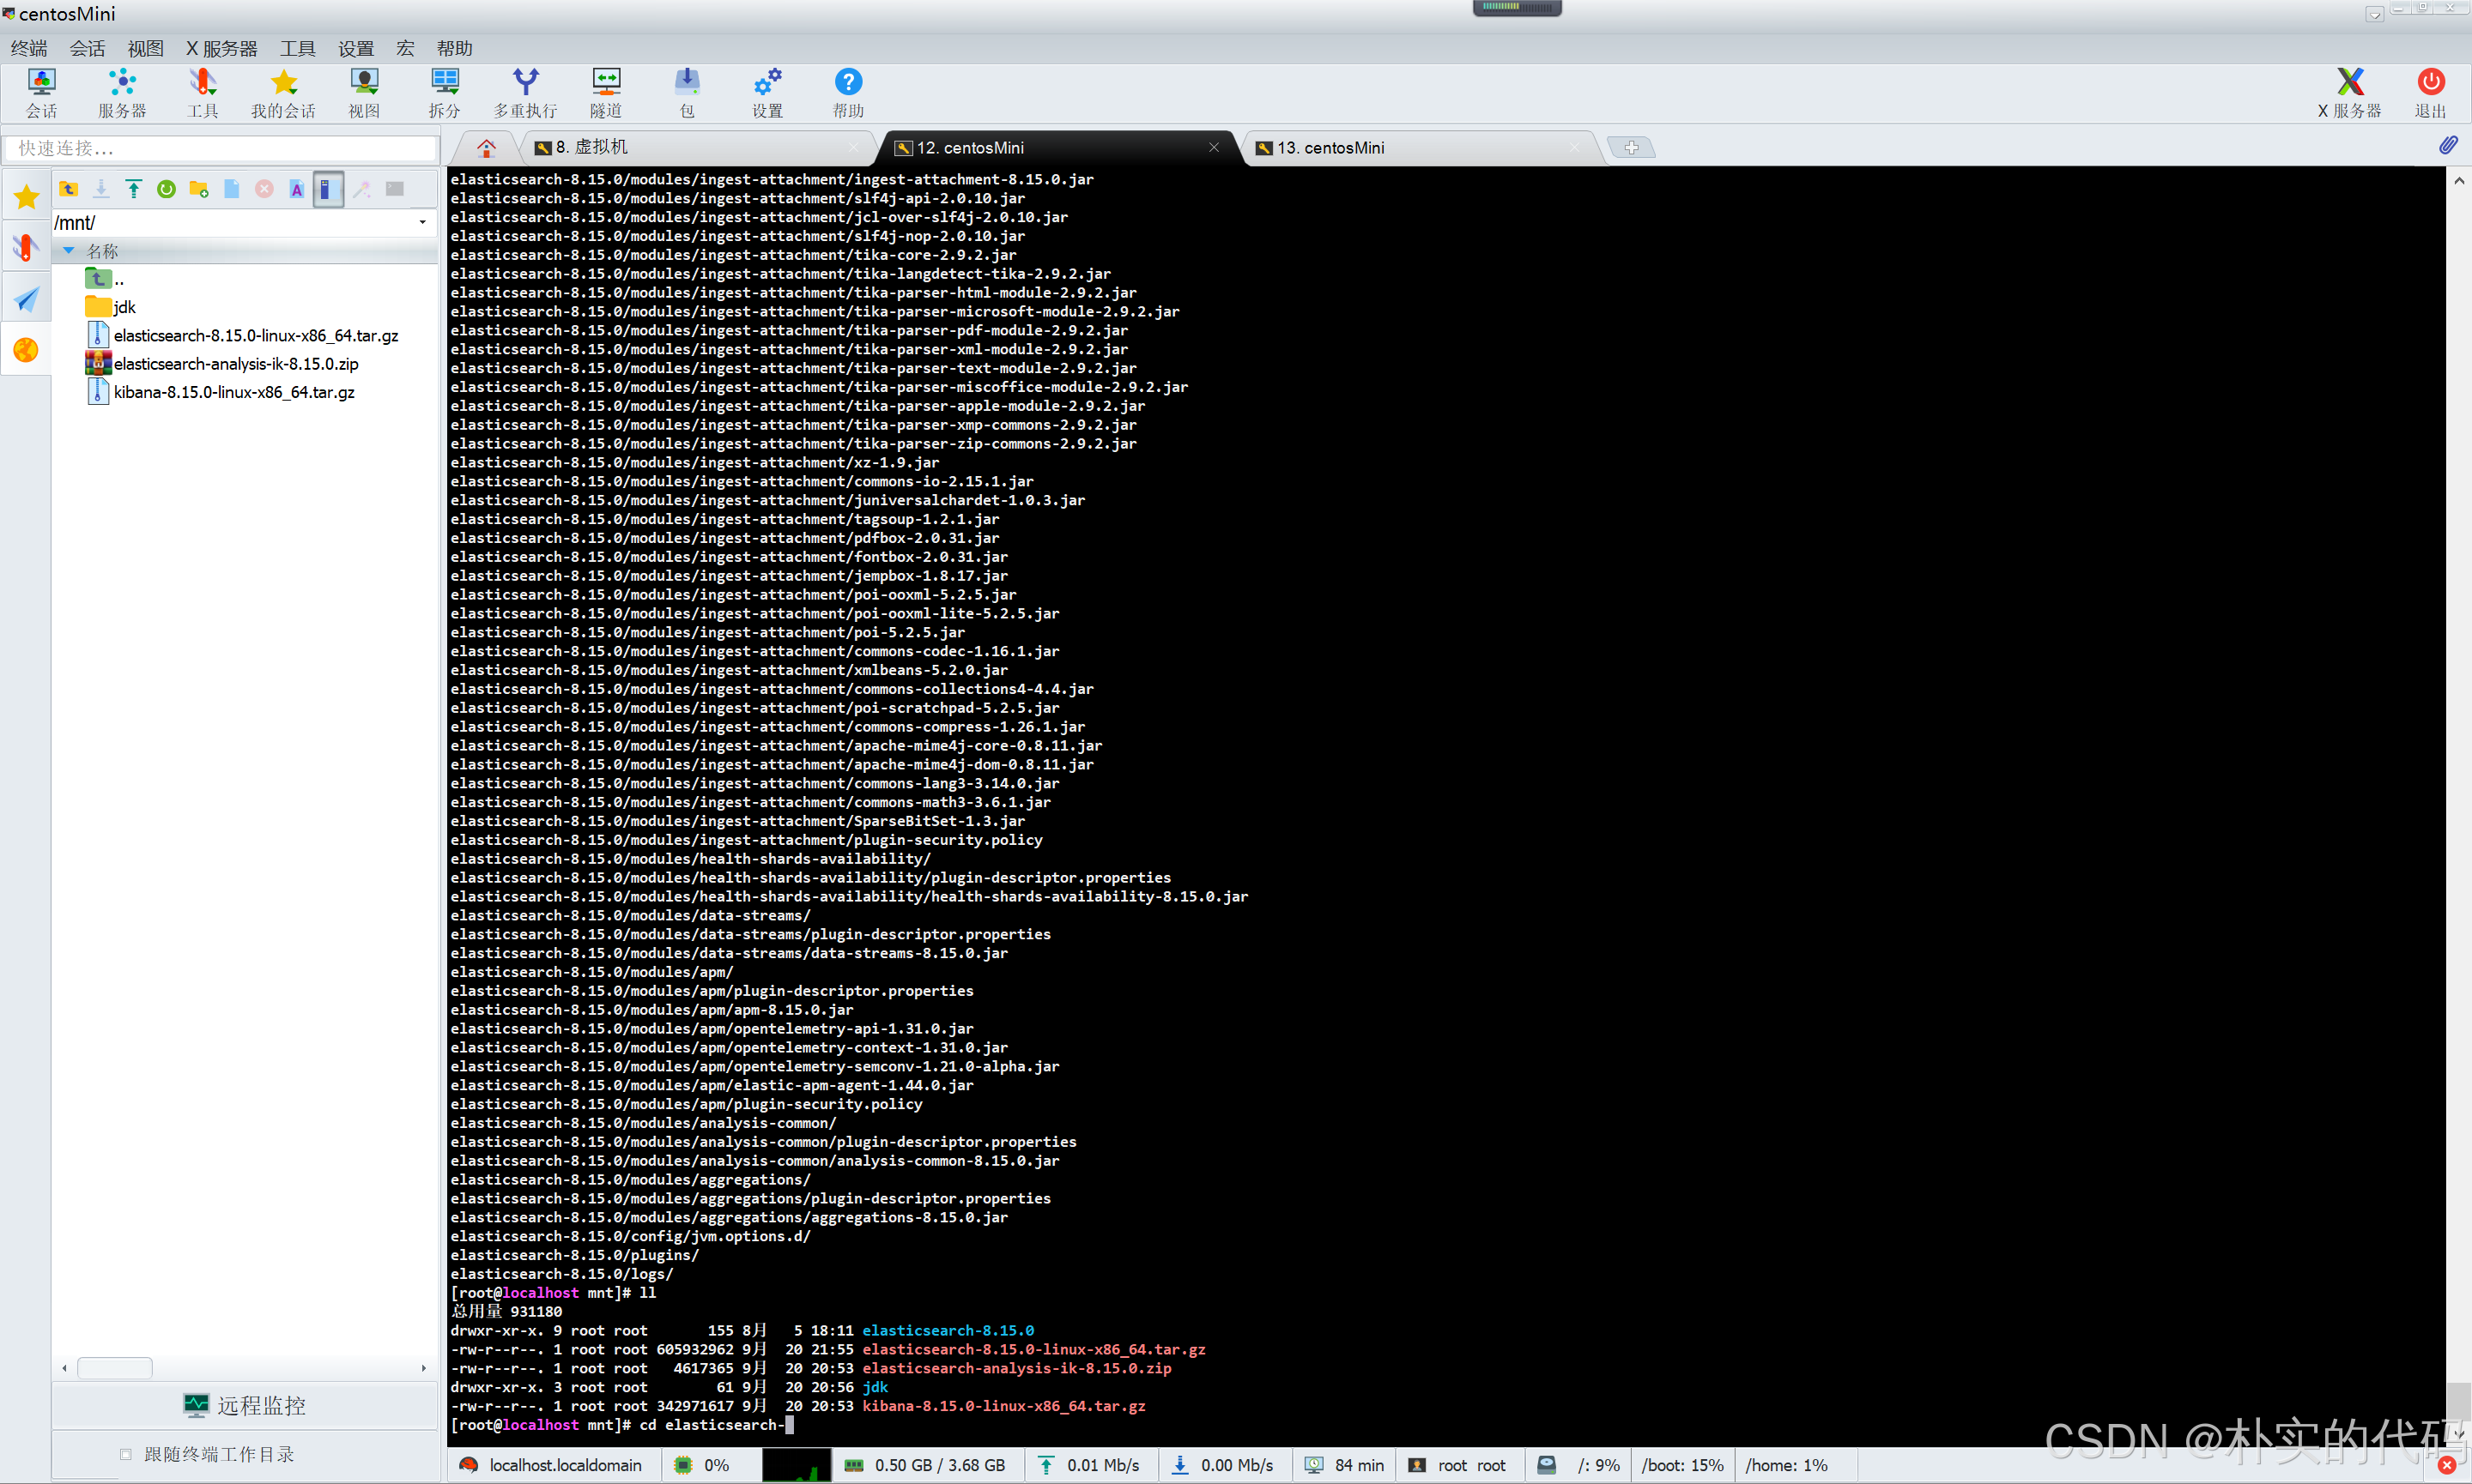Click the SFTP rename 'A' icon

coord(297,189)
